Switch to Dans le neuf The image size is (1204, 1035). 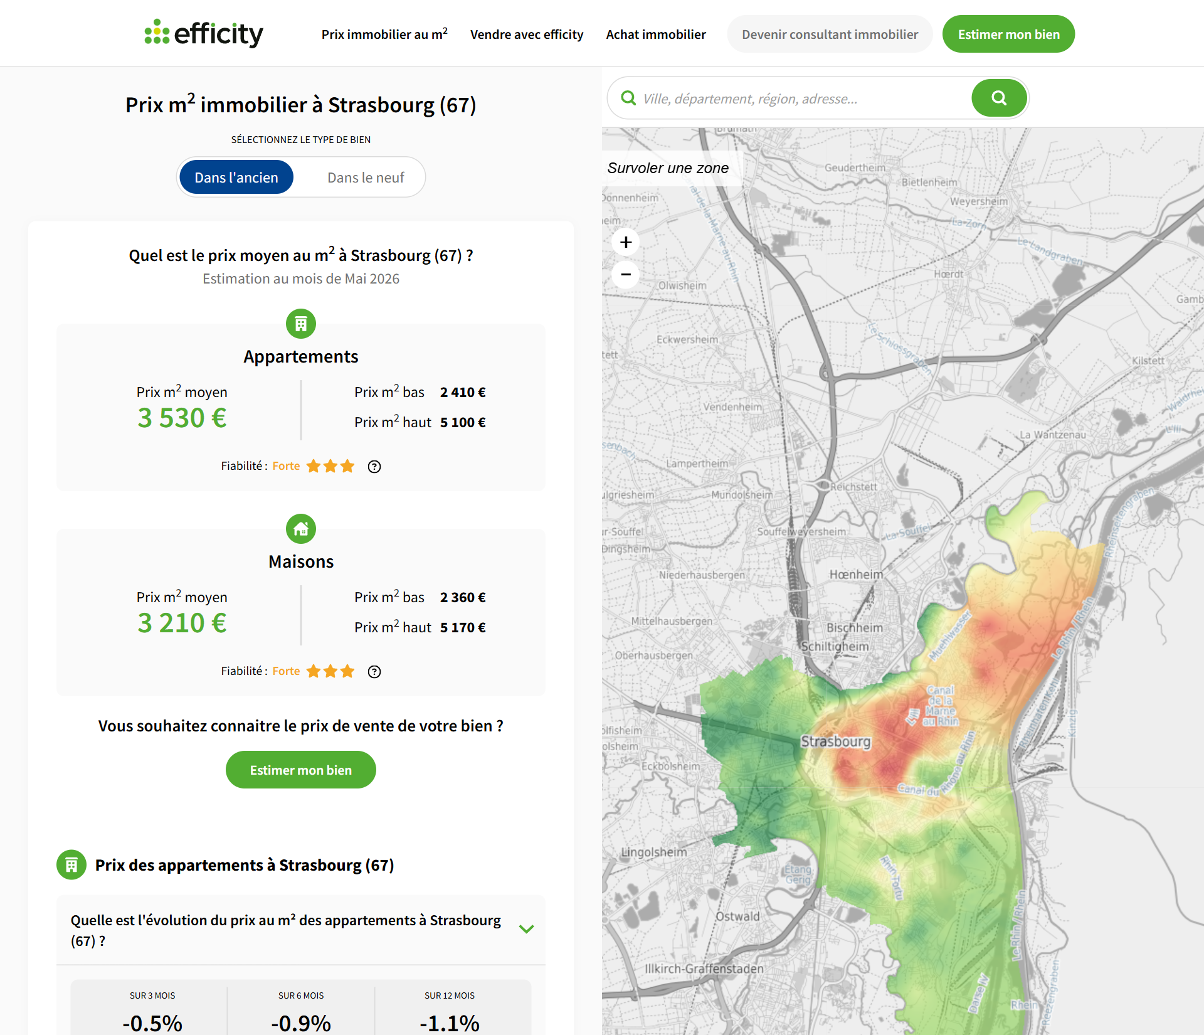tap(366, 178)
